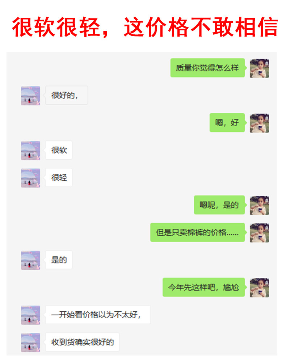
Task: Select the '嗯呢,是的' green bubble
Action: coord(219,205)
